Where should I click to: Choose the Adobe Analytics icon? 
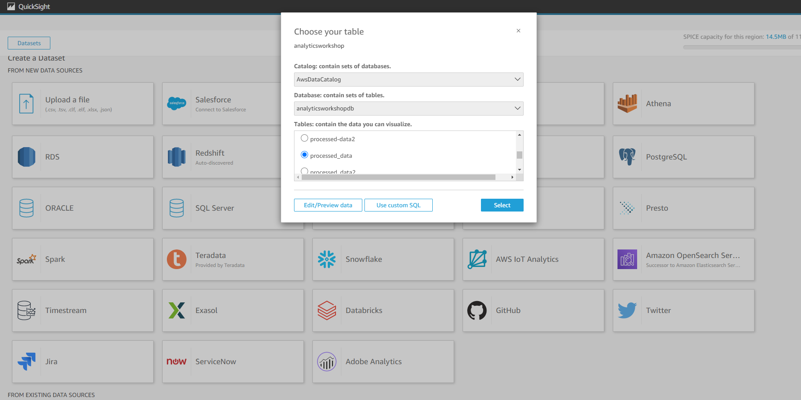click(327, 362)
